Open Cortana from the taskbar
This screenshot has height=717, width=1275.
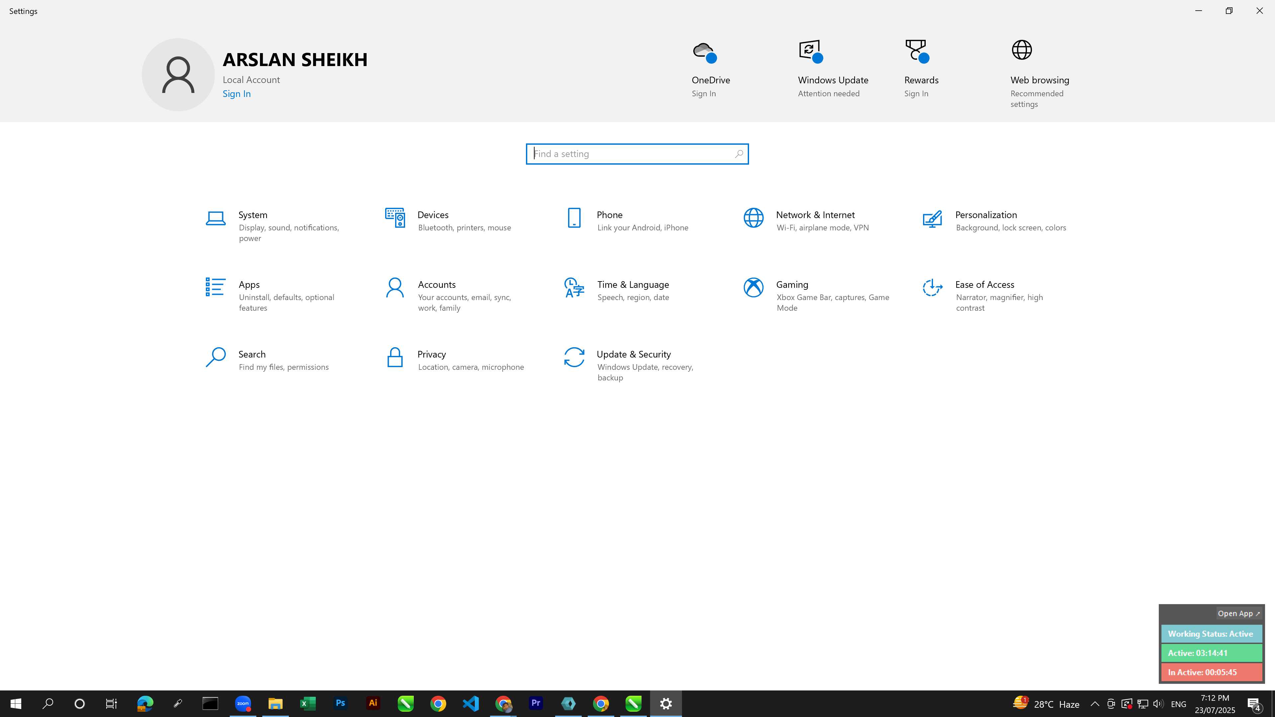tap(80, 704)
